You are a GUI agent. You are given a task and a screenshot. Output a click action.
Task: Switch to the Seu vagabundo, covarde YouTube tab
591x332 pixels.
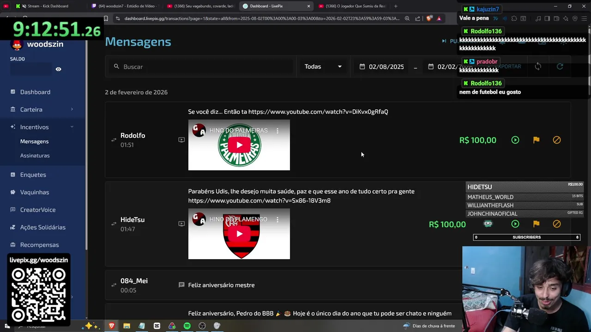point(201,6)
